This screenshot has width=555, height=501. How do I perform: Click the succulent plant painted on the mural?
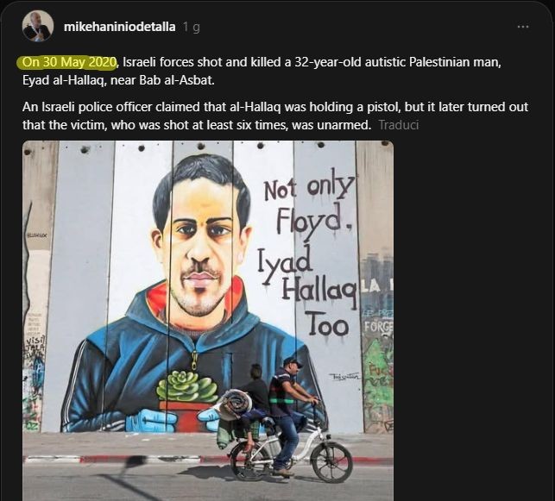(x=186, y=386)
